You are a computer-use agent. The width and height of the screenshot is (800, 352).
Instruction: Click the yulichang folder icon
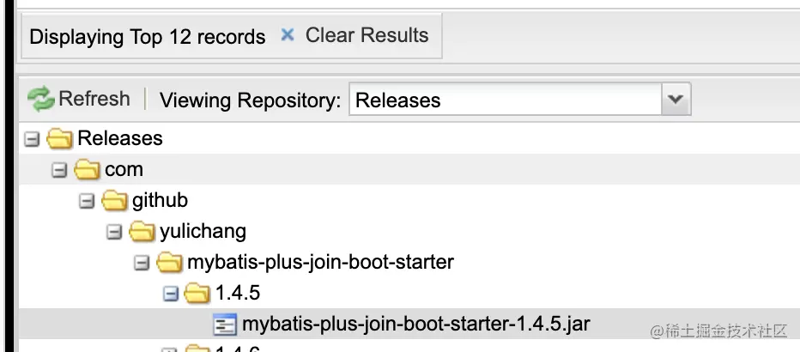click(x=142, y=232)
